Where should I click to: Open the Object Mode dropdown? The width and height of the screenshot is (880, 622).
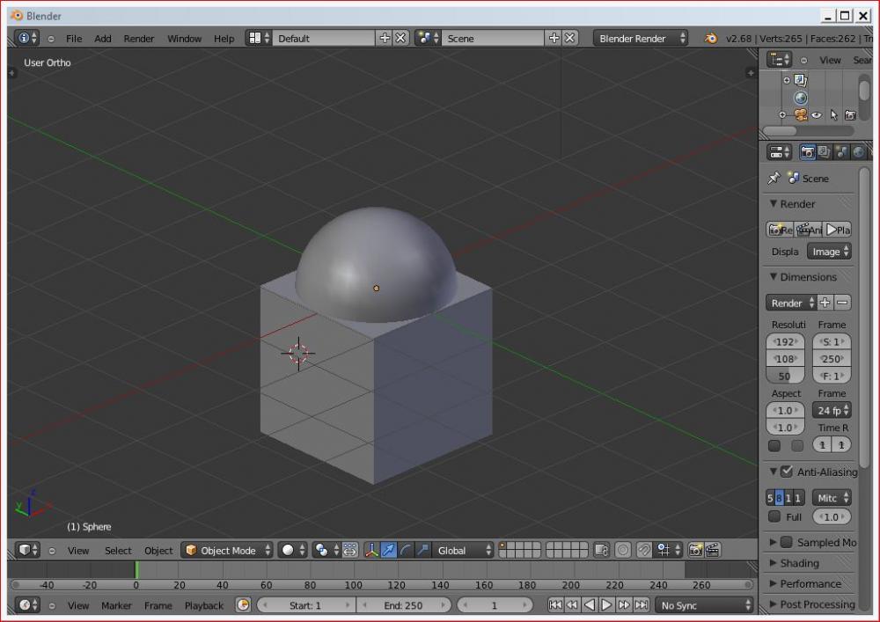227,551
